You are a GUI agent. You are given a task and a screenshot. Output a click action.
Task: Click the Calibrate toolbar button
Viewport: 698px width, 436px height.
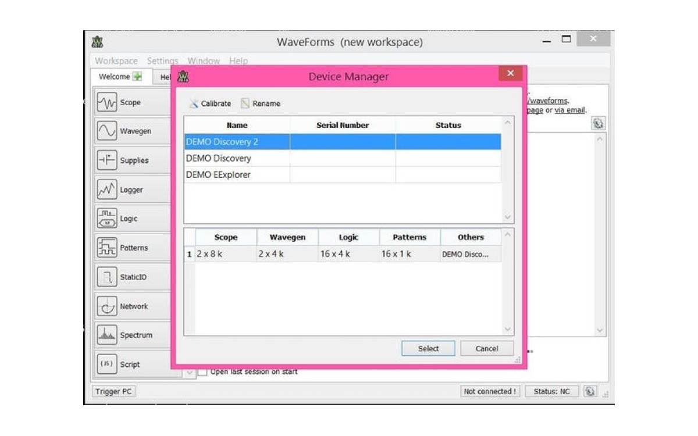pyautogui.click(x=210, y=103)
